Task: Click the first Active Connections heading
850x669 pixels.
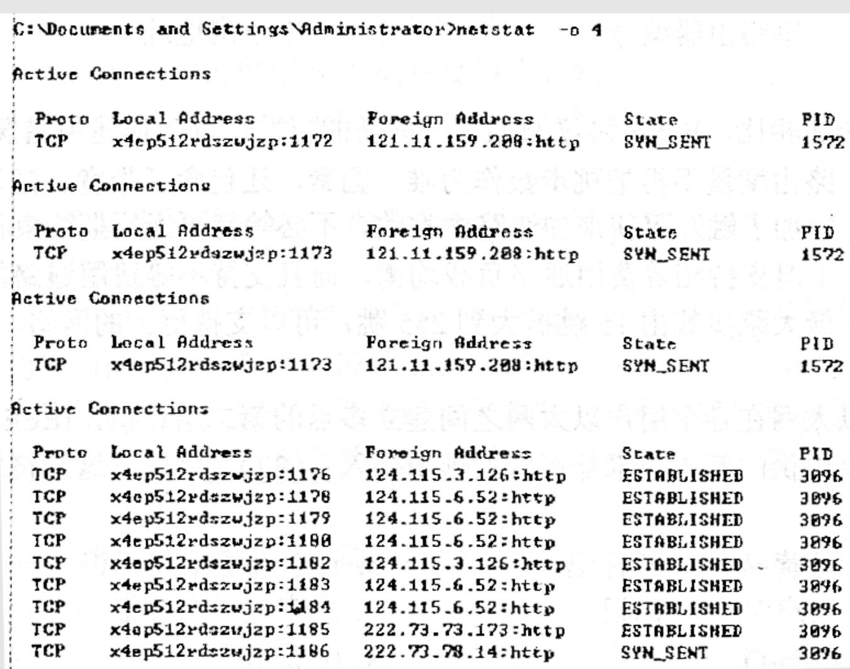Action: point(112,73)
